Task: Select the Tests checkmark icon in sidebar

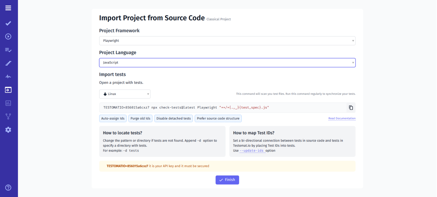Action: 8,23
